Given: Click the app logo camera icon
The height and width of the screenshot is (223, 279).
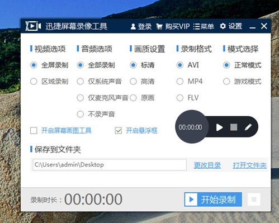Looking at the screenshot, I should 33,26.
